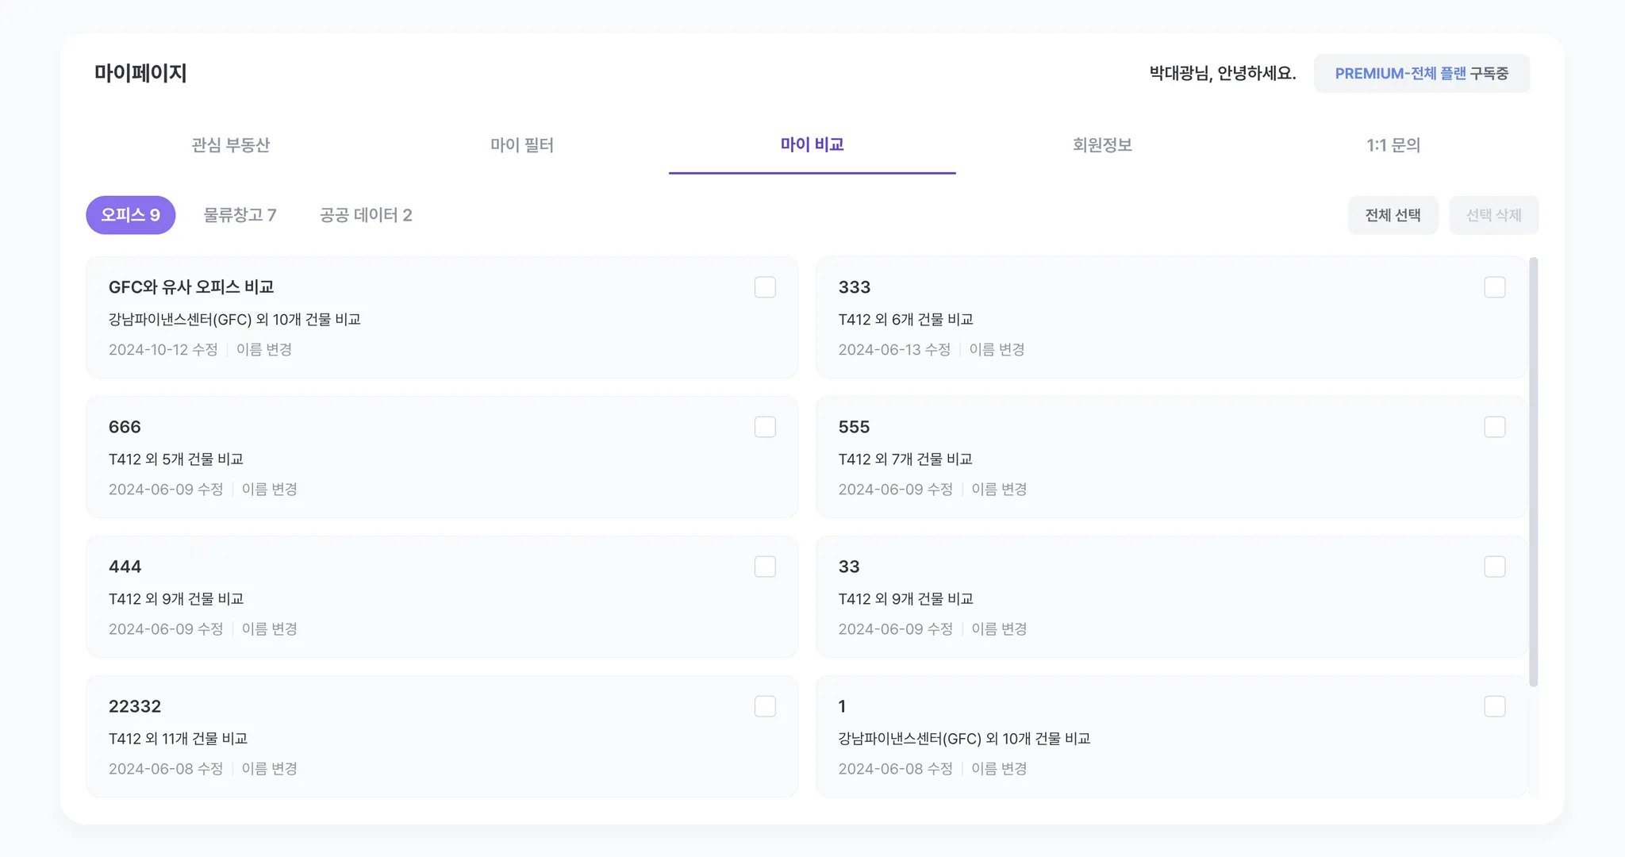Rename the GFC와 유사 오피스 비교 entry

point(264,350)
